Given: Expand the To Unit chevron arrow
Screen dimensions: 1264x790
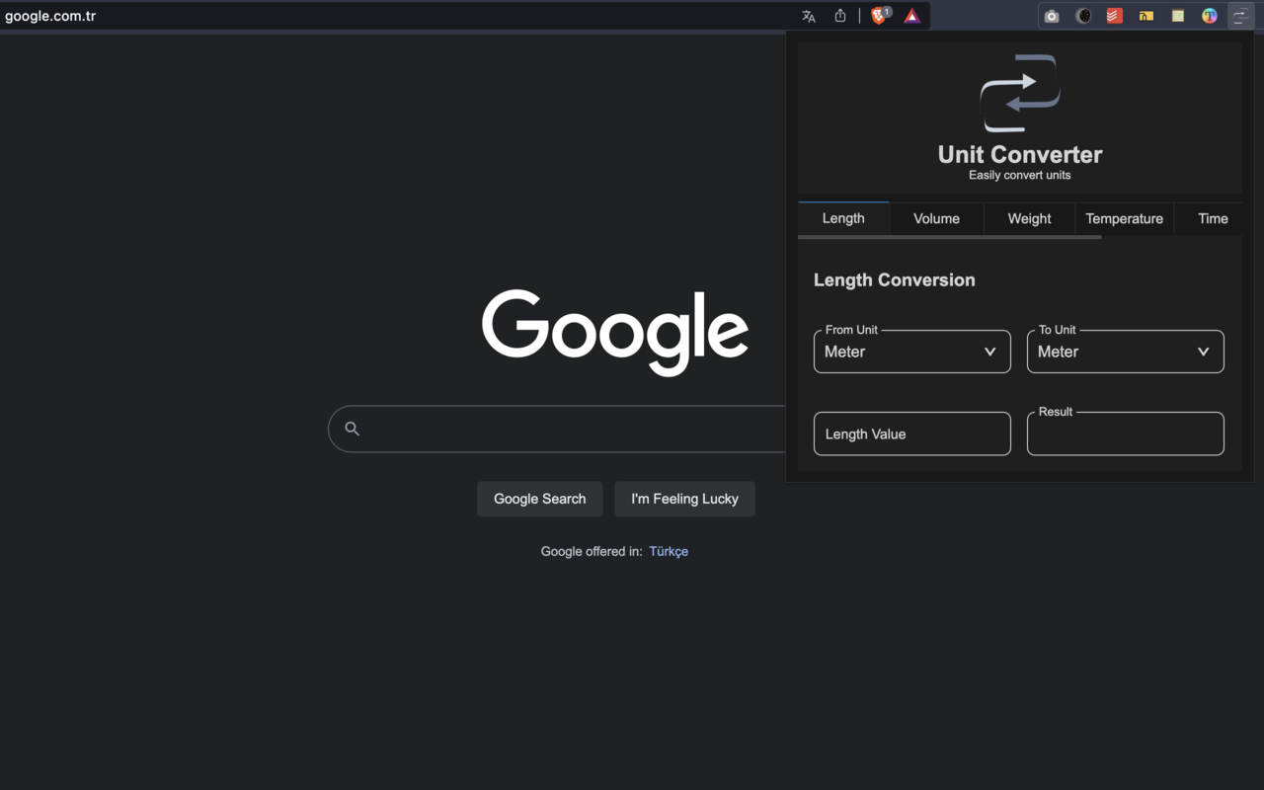Looking at the screenshot, I should coord(1203,351).
